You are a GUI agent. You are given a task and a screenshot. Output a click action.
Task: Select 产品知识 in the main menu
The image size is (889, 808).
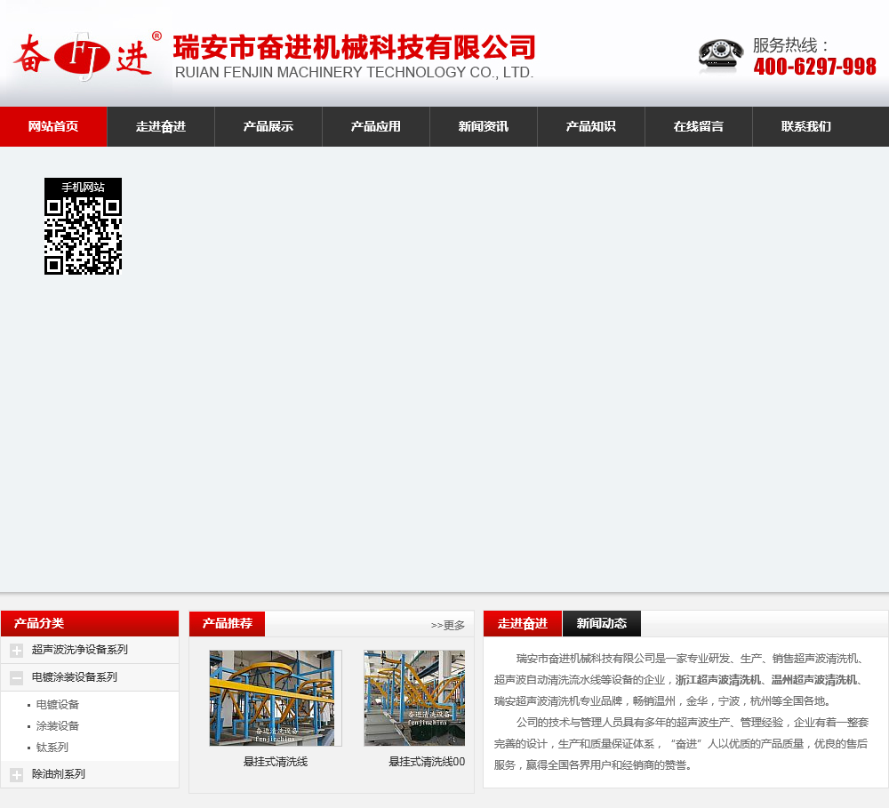(591, 126)
